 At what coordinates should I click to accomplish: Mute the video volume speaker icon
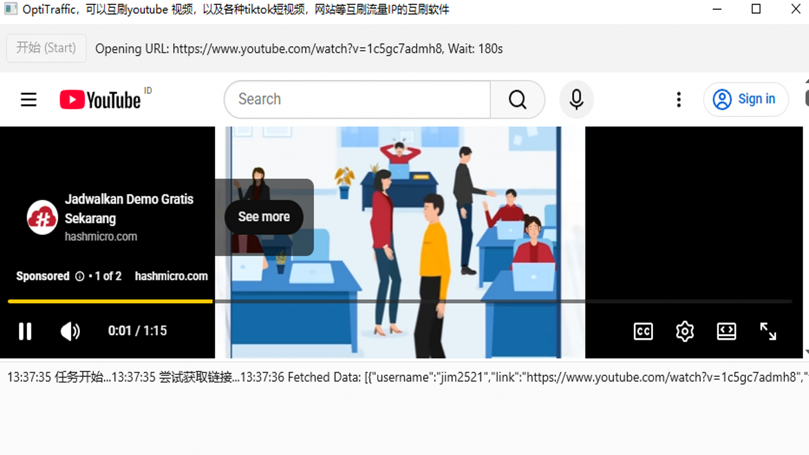pyautogui.click(x=70, y=331)
